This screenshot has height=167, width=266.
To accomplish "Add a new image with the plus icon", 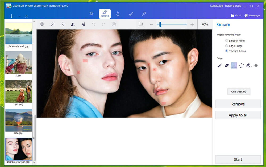I will (x=11, y=16).
